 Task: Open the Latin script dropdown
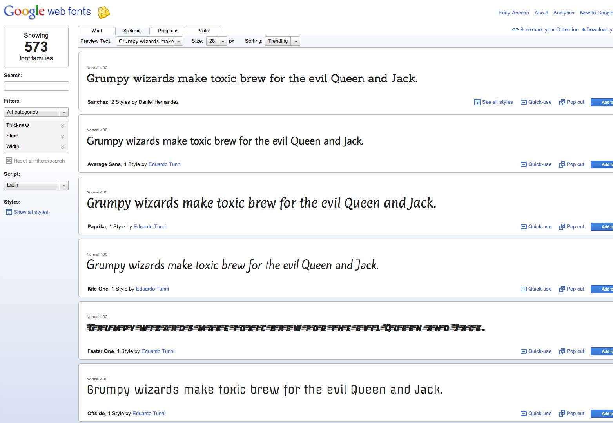[x=36, y=185]
